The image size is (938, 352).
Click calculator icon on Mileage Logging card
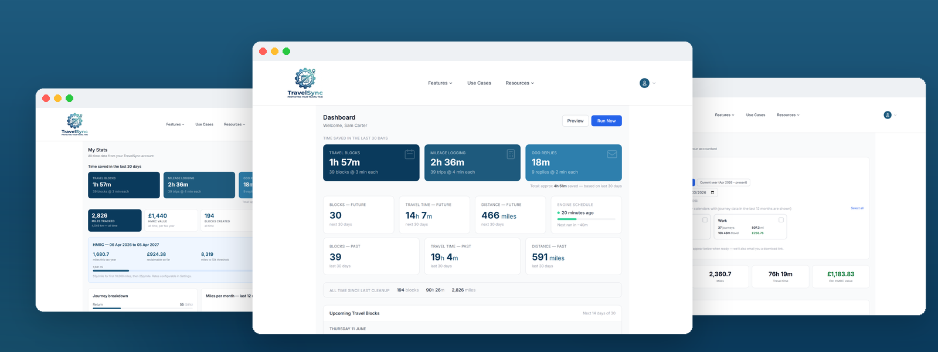(511, 154)
